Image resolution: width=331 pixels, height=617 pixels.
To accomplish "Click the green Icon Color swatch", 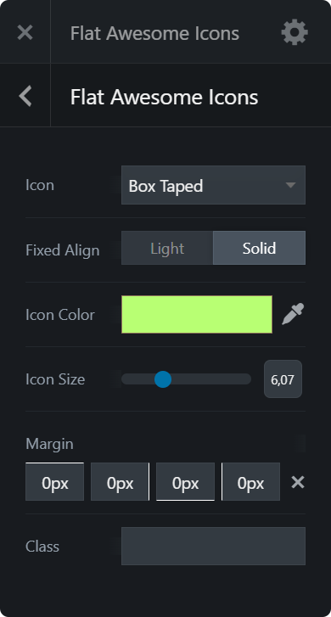I will point(197,314).
